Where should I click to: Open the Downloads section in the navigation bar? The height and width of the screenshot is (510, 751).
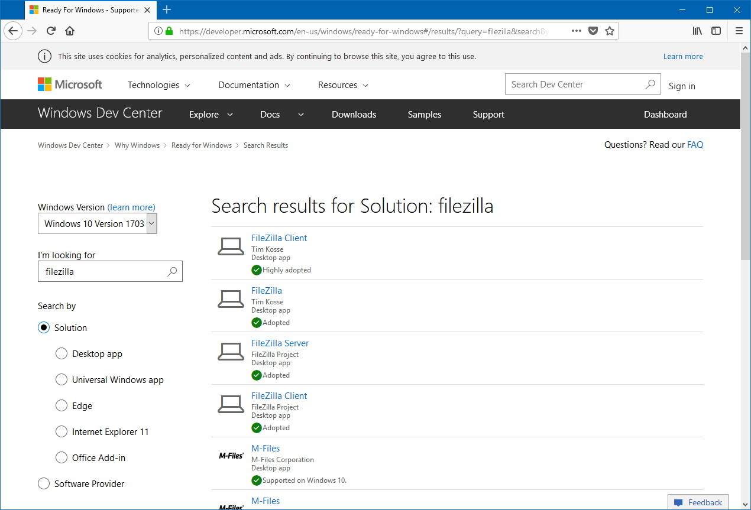(x=354, y=114)
